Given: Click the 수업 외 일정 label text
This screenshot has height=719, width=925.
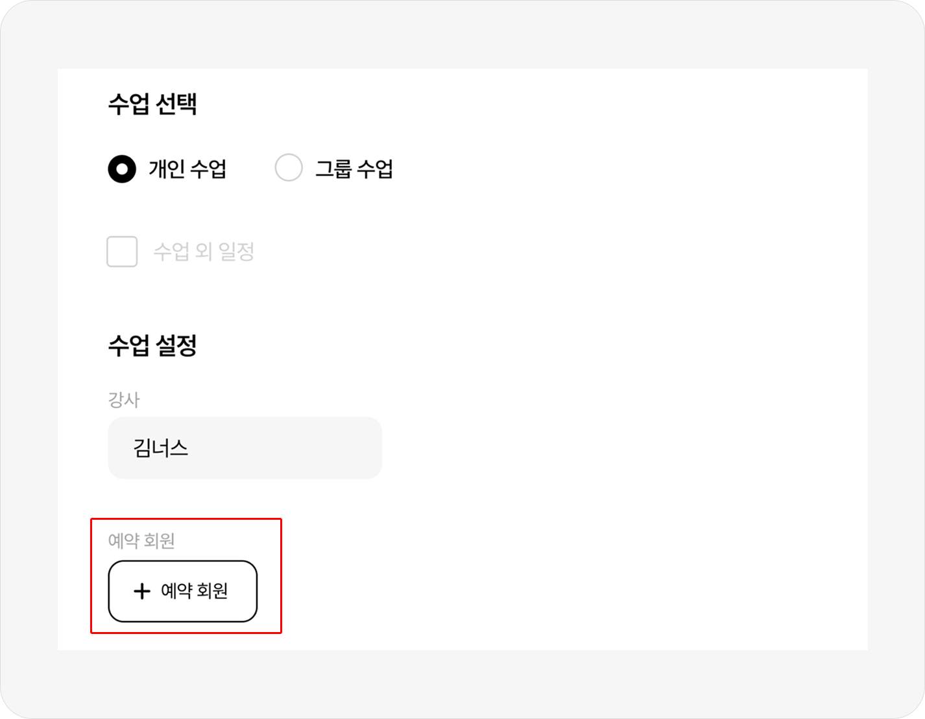Looking at the screenshot, I should pyautogui.click(x=204, y=252).
